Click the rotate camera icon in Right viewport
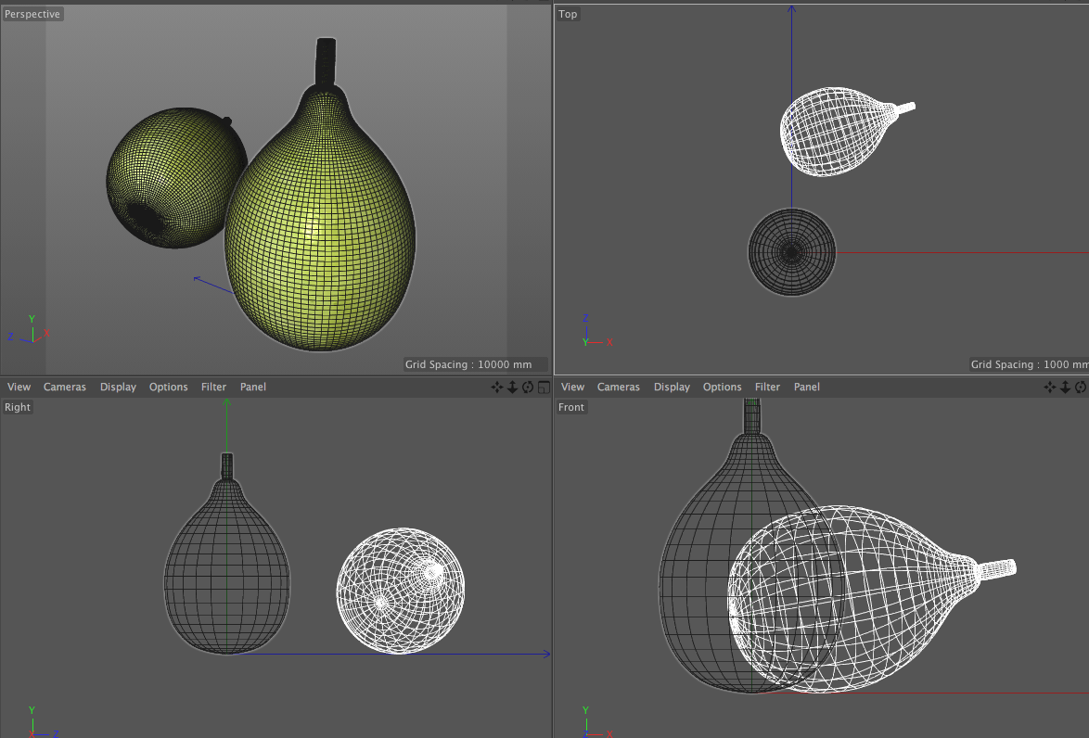 point(528,388)
